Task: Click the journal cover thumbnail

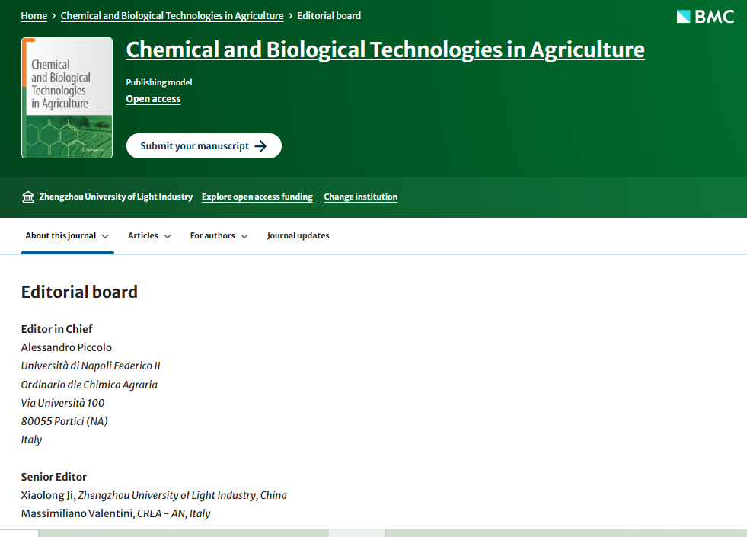Action: click(x=67, y=98)
